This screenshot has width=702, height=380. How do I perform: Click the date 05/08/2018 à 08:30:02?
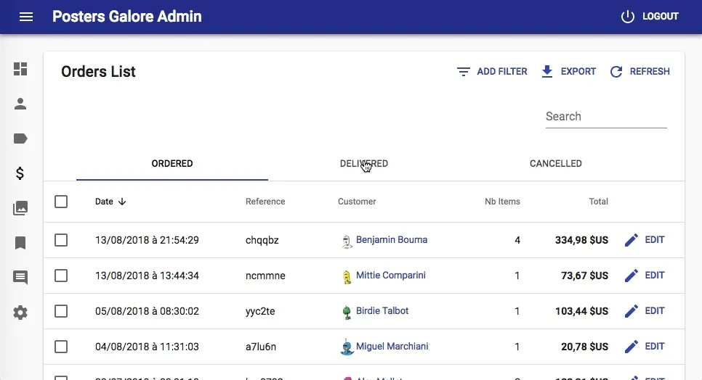point(147,311)
